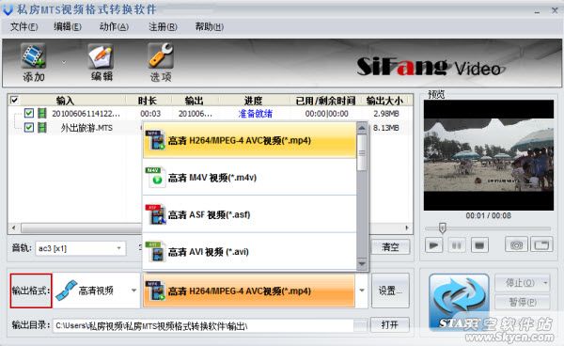Open the 文件(F) menu
The image size is (564, 346).
pos(23,26)
